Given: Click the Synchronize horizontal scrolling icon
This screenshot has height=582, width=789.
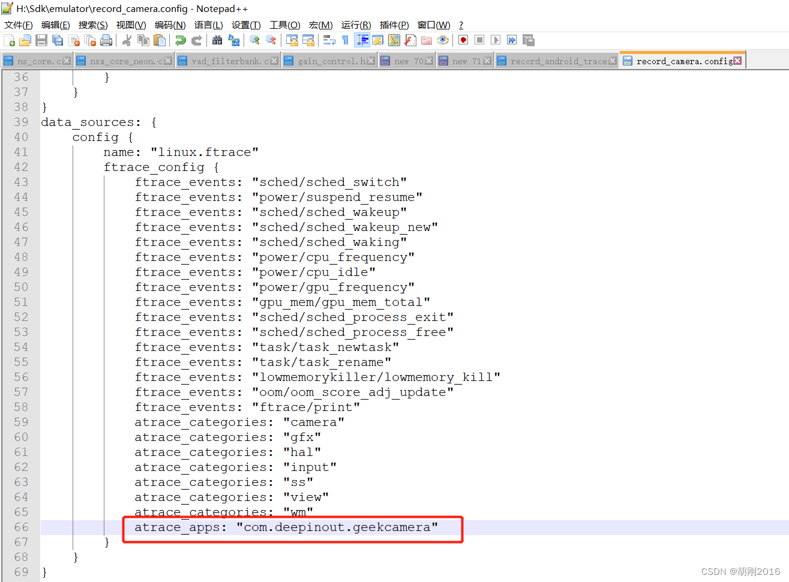Looking at the screenshot, I should pos(308,40).
